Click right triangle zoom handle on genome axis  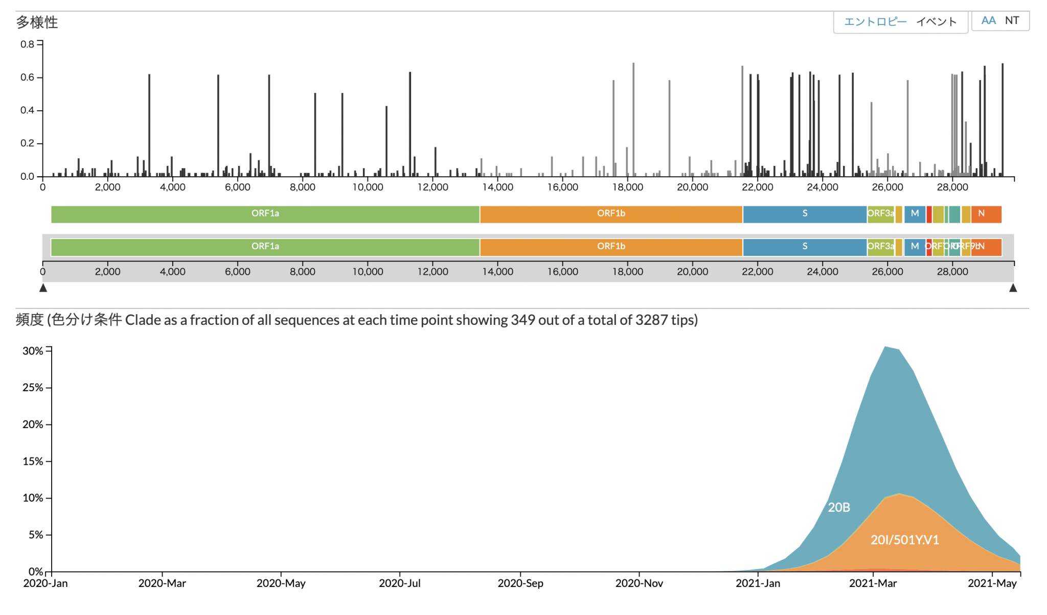click(1013, 288)
